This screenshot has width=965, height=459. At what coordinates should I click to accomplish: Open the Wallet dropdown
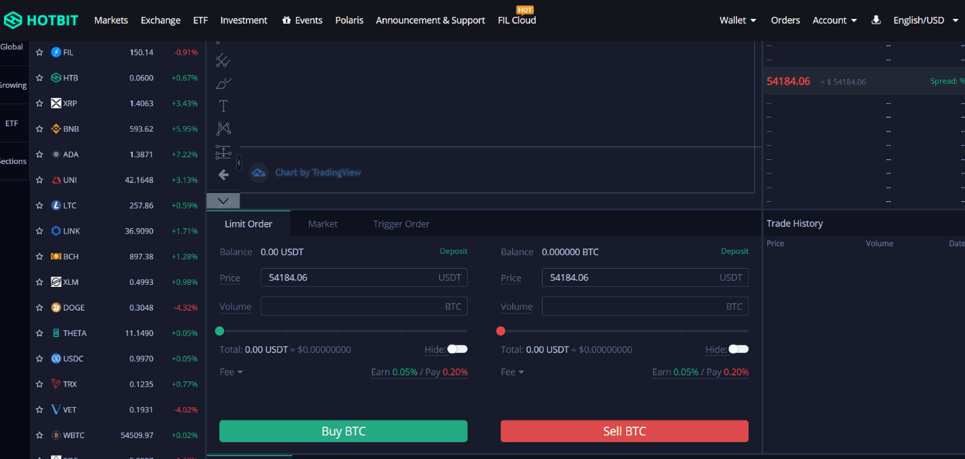tap(738, 20)
